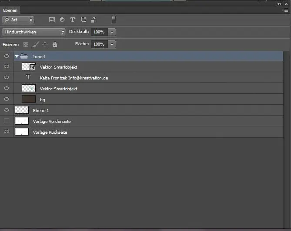Hide the second Vektor-Smartobjekt layer
The height and width of the screenshot is (231, 291).
[7, 88]
